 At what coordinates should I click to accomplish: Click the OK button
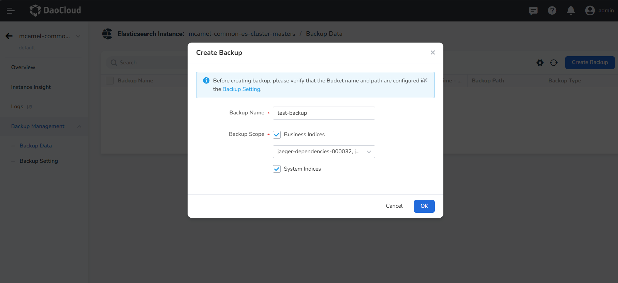pyautogui.click(x=424, y=206)
